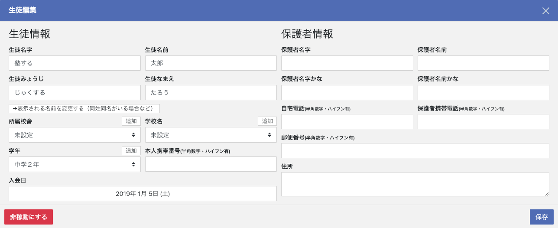
Task: Add a new 学年 with 追加
Action: click(131, 151)
